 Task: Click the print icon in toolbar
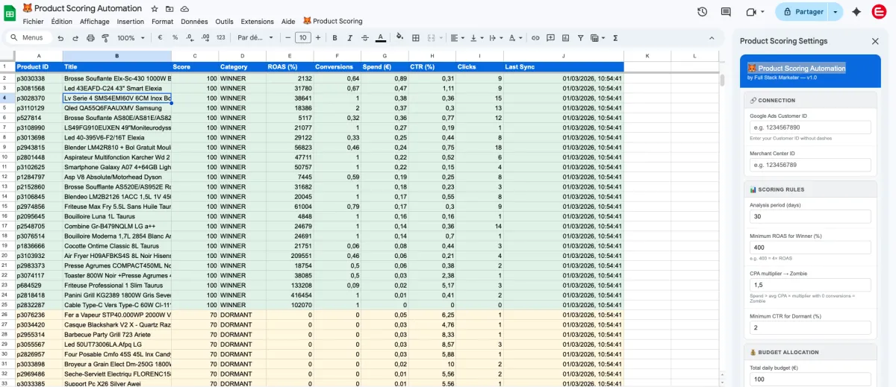pyautogui.click(x=89, y=38)
